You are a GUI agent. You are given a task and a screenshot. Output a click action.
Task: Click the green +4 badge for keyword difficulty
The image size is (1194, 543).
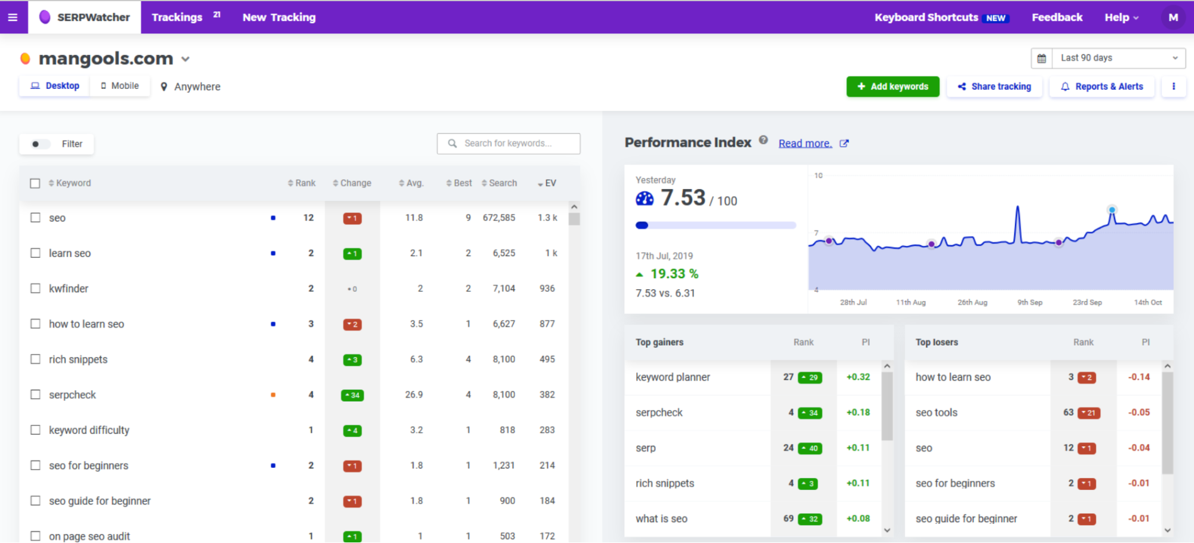pyautogui.click(x=352, y=431)
